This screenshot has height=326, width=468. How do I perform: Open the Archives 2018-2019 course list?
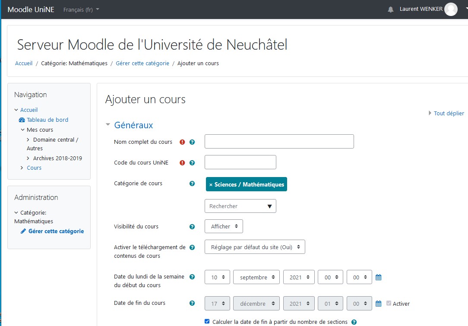pyautogui.click(x=57, y=158)
